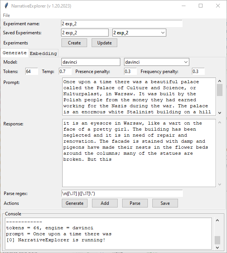Click the Tokens value field
Viewport: 227px width, 253px height.
[32, 71]
